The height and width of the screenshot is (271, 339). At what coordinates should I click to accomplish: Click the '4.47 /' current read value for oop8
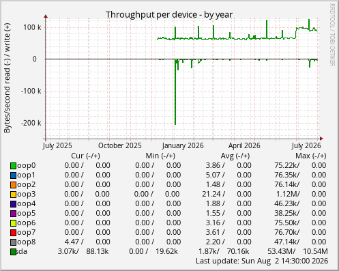[x=74, y=242]
